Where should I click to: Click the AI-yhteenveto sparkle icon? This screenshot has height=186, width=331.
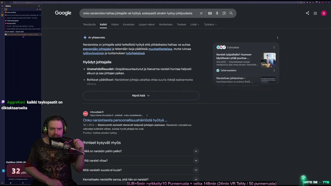tap(85, 37)
